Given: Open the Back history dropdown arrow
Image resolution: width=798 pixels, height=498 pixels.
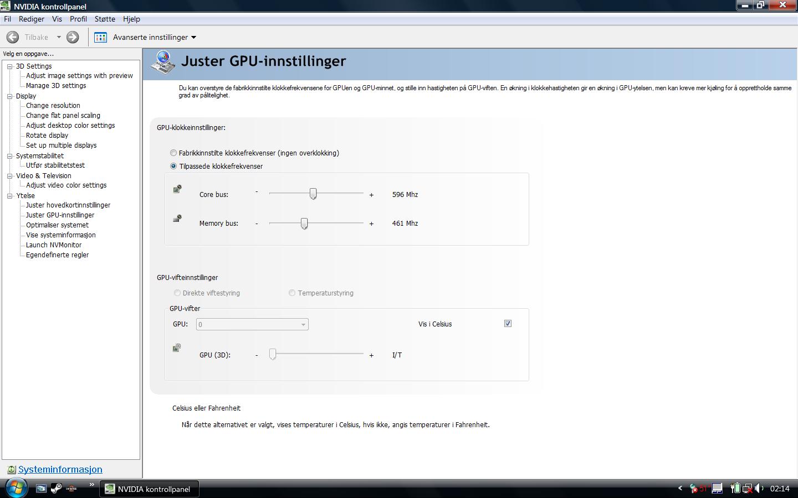Looking at the screenshot, I should click(59, 38).
